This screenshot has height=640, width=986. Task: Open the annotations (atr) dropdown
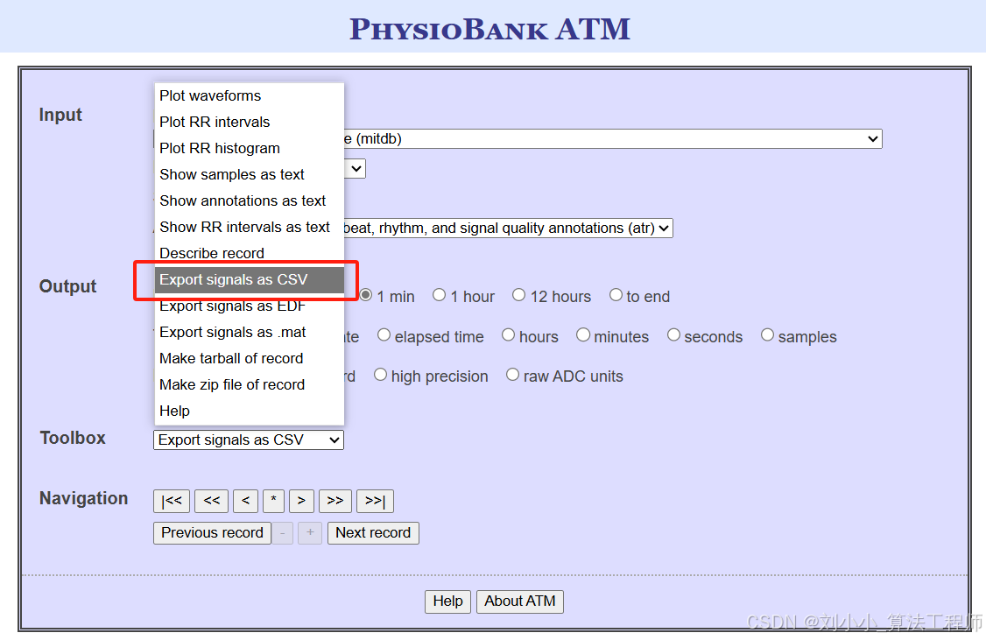(508, 229)
